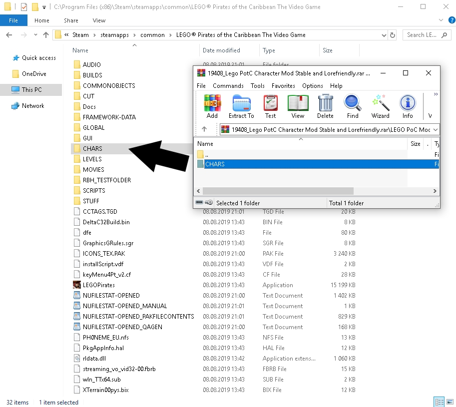This screenshot has height=407, width=456.
Task: Click Explorer forward navigation arrow
Action: 24,35
